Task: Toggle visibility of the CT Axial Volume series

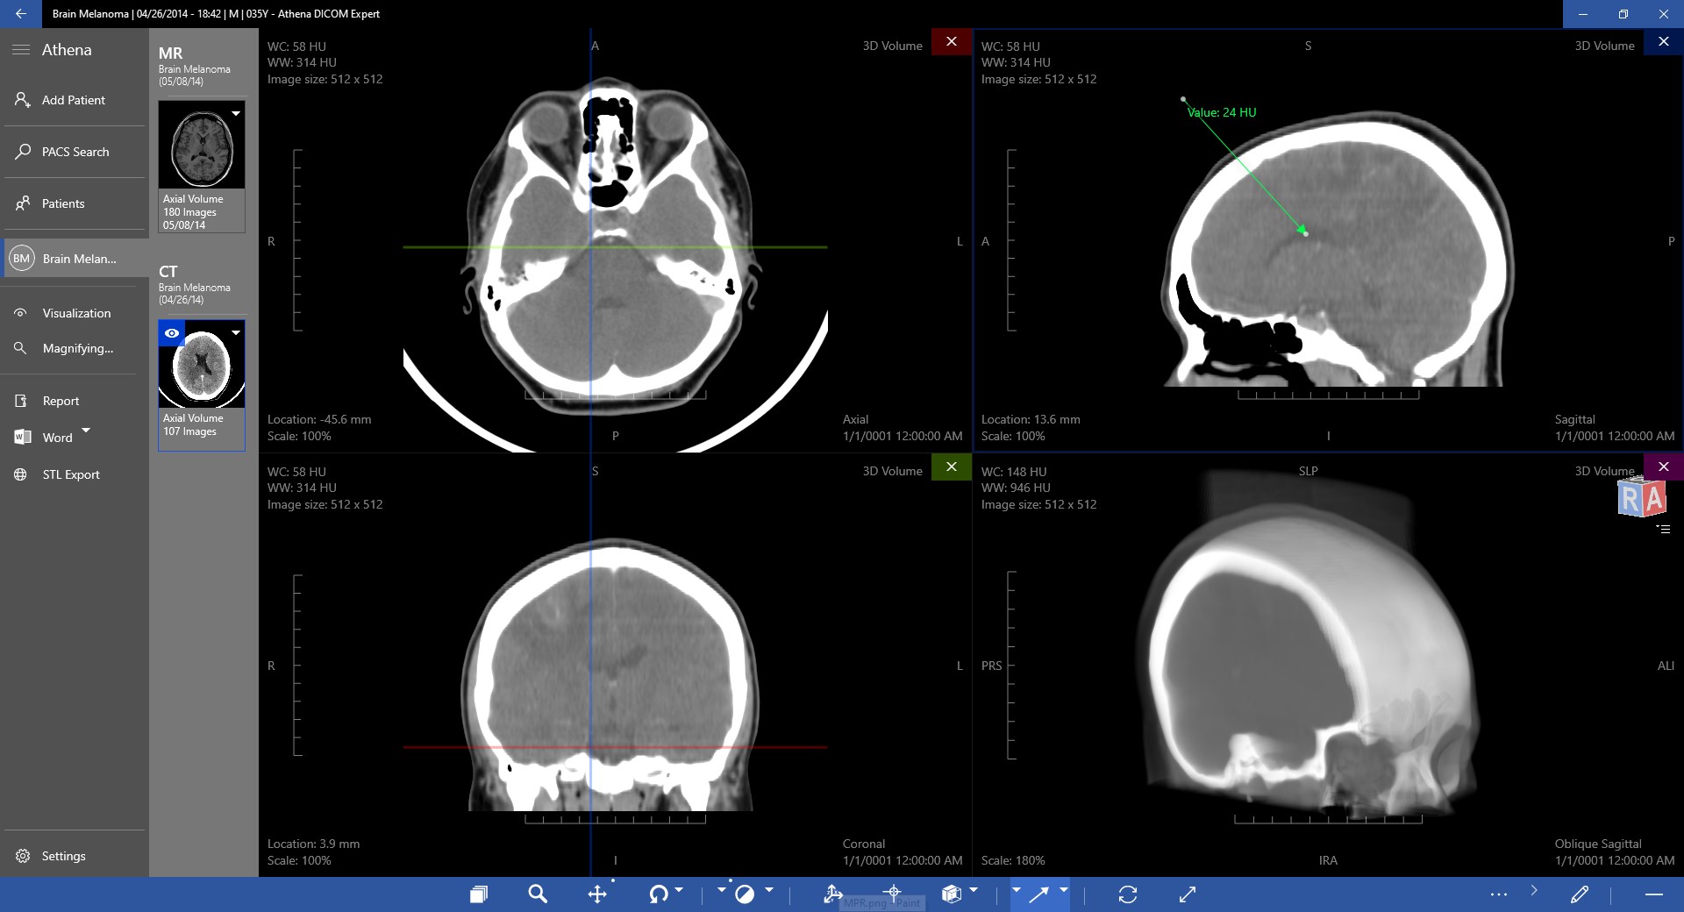Action: click(172, 333)
